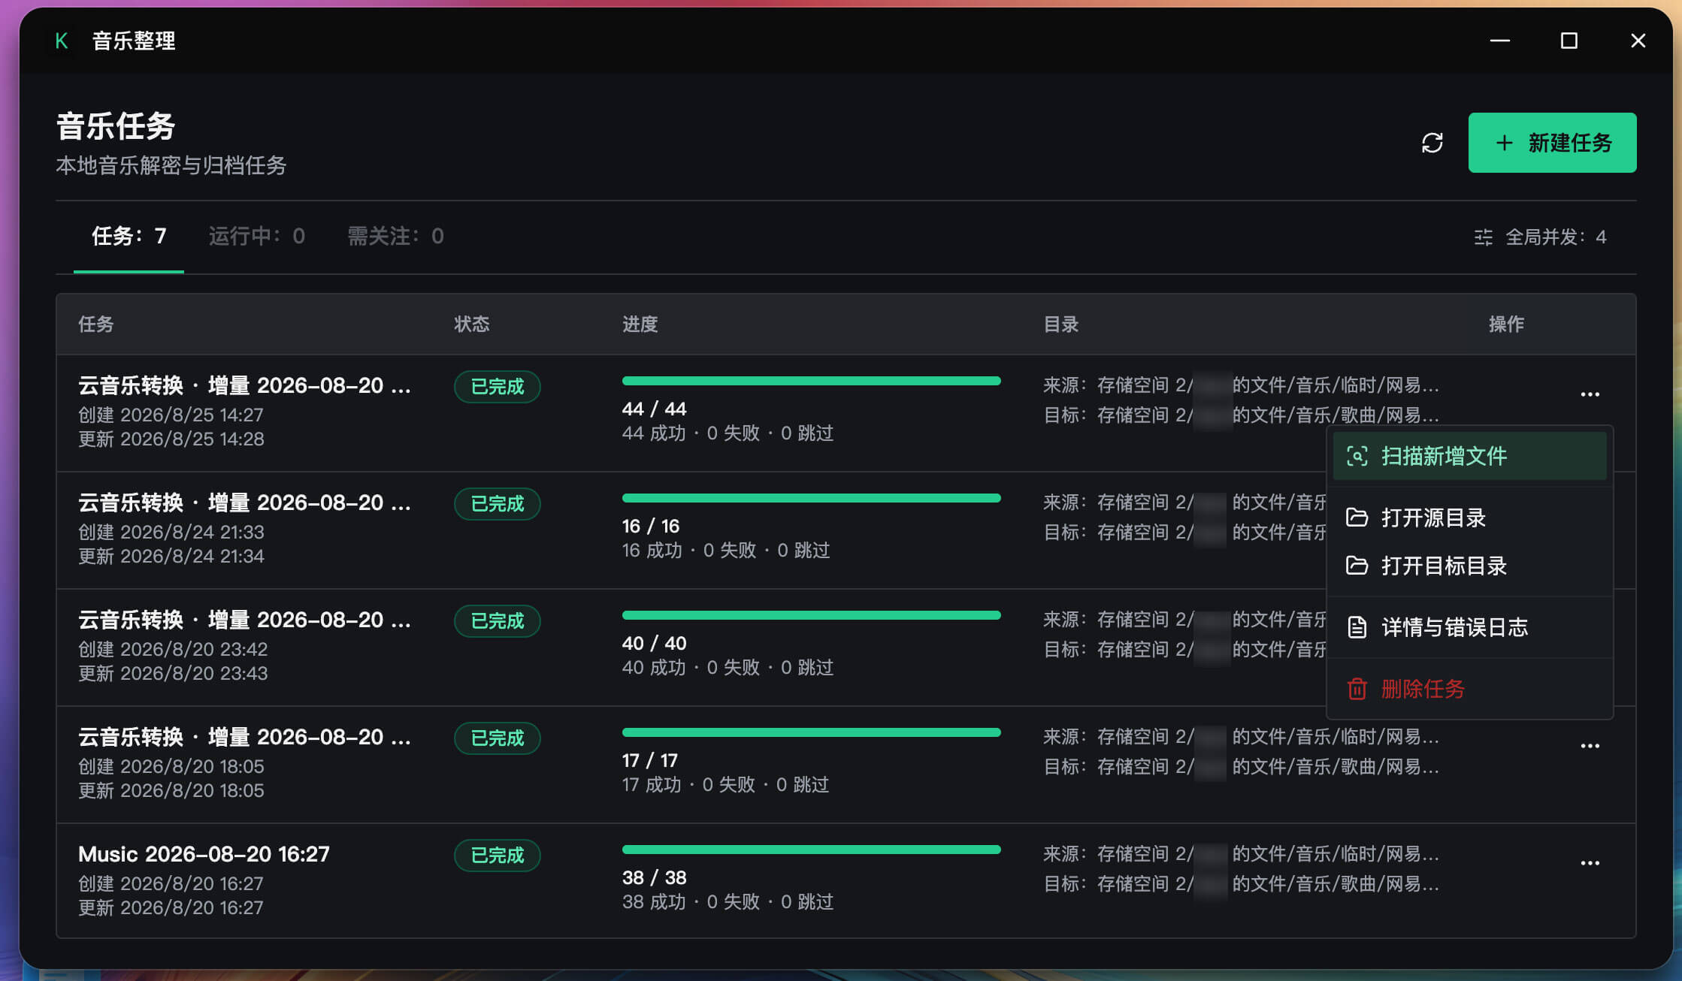Click the scan icon beside 扫描新增文件
This screenshot has height=981, width=1682.
click(1357, 456)
